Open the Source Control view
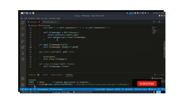Image resolution: width=182 pixels, height=102 pixels. 23,35
